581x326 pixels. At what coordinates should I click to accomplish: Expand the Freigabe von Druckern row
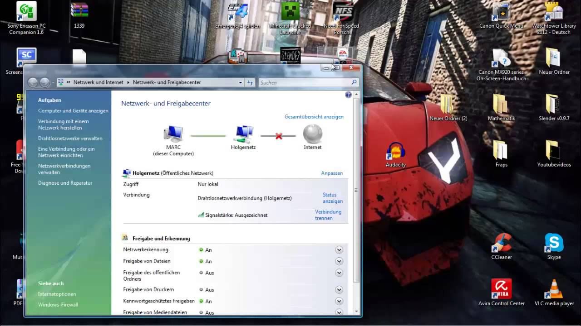(339, 289)
